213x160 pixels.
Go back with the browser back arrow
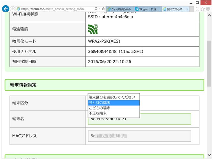click(6, 9)
